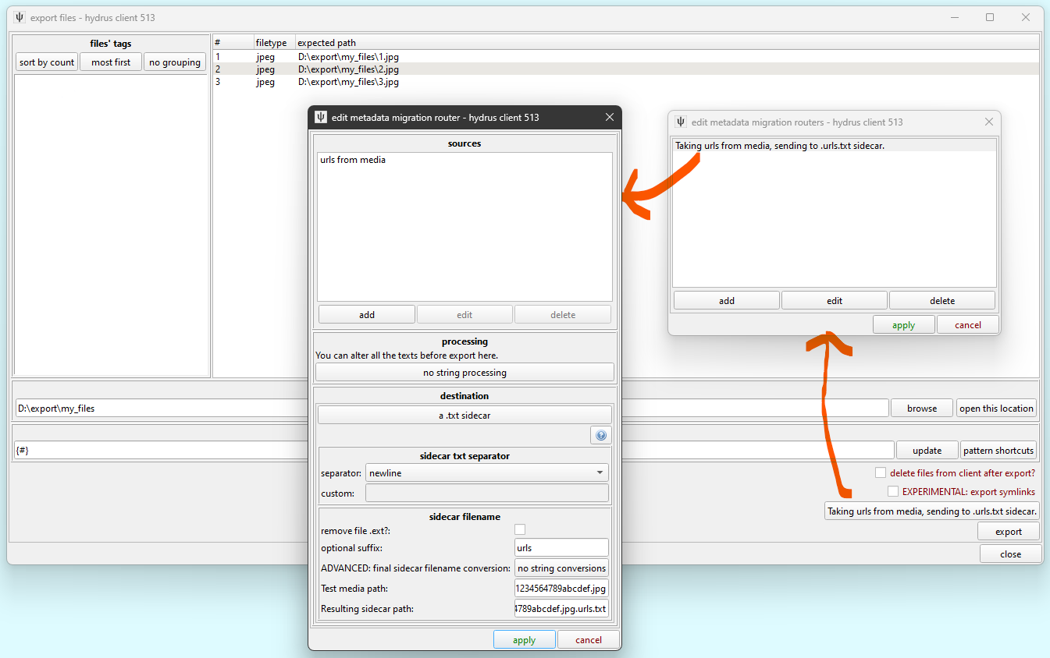The width and height of the screenshot is (1050, 658).
Task: Open no string processing button
Action: tap(464, 373)
